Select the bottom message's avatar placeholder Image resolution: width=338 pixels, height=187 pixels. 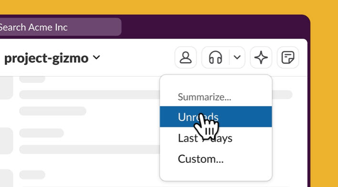[x=7, y=178]
